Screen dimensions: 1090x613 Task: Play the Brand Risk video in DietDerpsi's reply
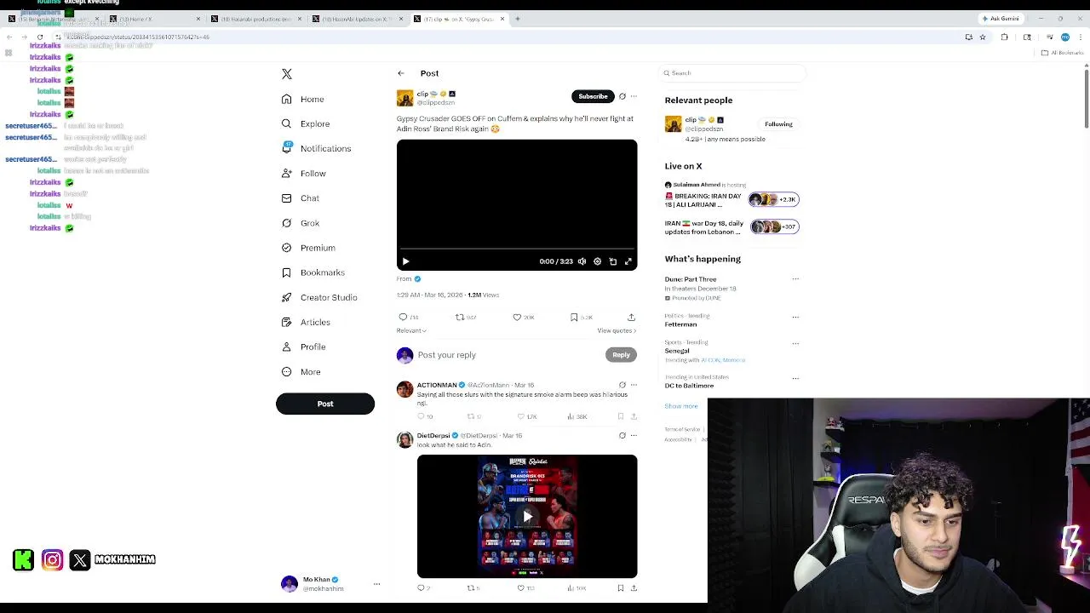(527, 516)
